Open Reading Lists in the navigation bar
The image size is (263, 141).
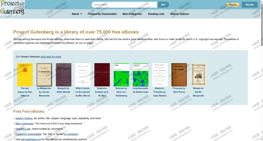click(156, 14)
